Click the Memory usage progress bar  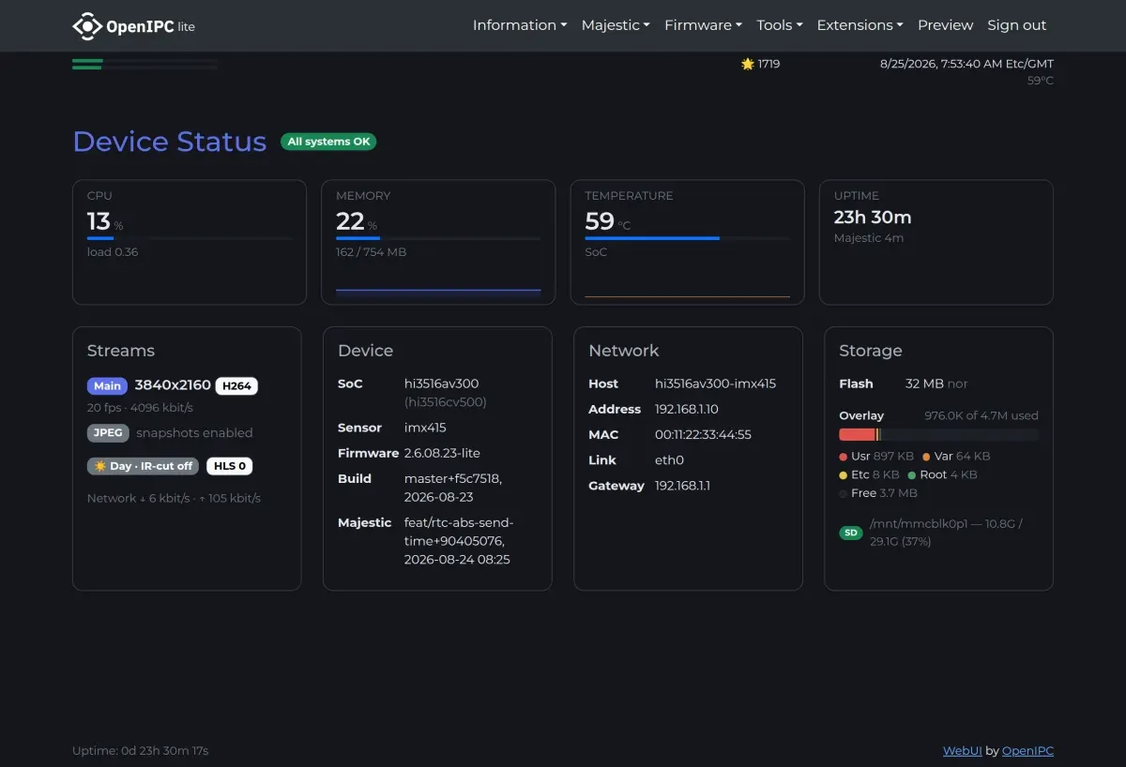(x=438, y=239)
